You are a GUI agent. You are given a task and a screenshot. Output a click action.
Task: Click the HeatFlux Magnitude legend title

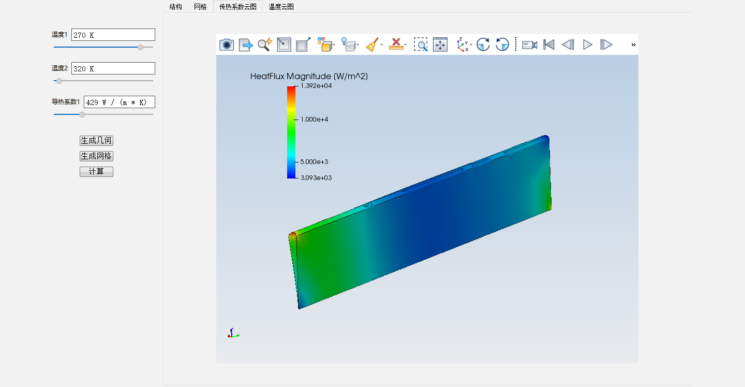(309, 77)
